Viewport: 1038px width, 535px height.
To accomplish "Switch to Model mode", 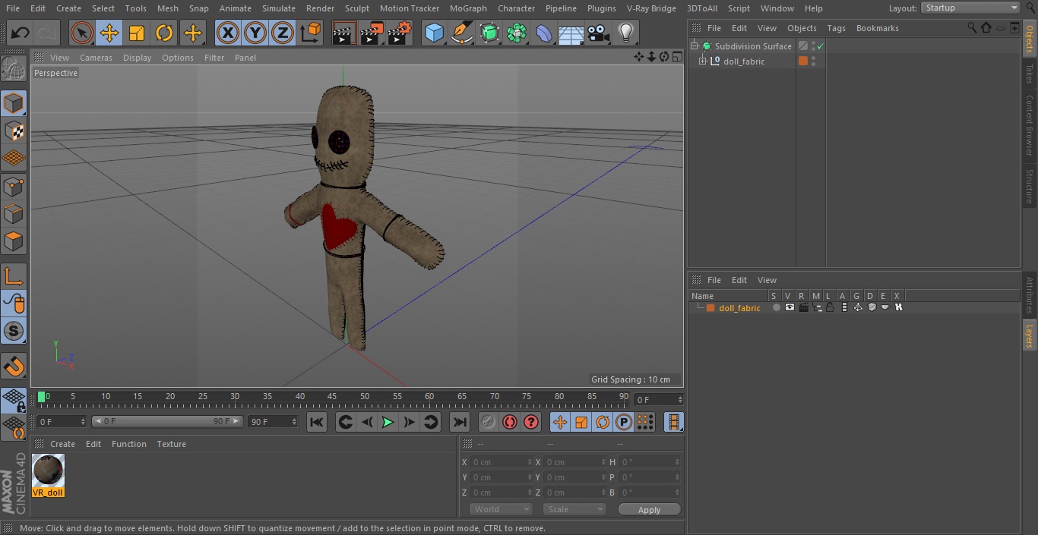I will pyautogui.click(x=14, y=102).
